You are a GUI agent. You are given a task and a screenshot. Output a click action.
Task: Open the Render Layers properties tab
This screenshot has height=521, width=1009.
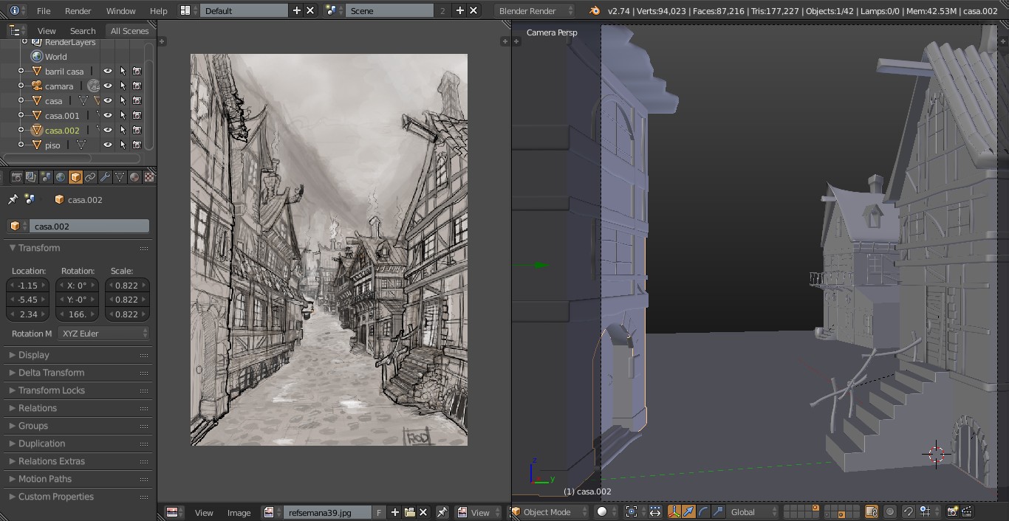coord(31,177)
